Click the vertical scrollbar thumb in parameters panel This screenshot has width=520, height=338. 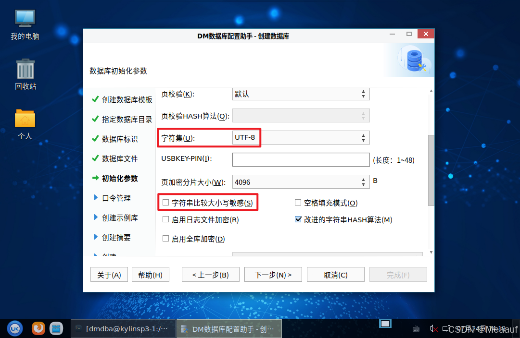coord(431,170)
